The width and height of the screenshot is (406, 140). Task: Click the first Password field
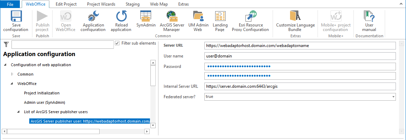pos(300,67)
